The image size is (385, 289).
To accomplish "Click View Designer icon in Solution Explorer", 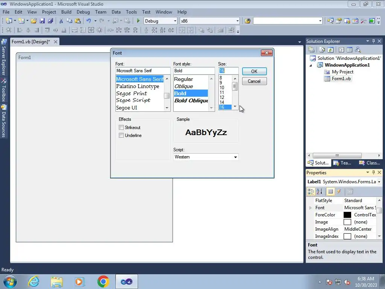I will tap(349, 50).
